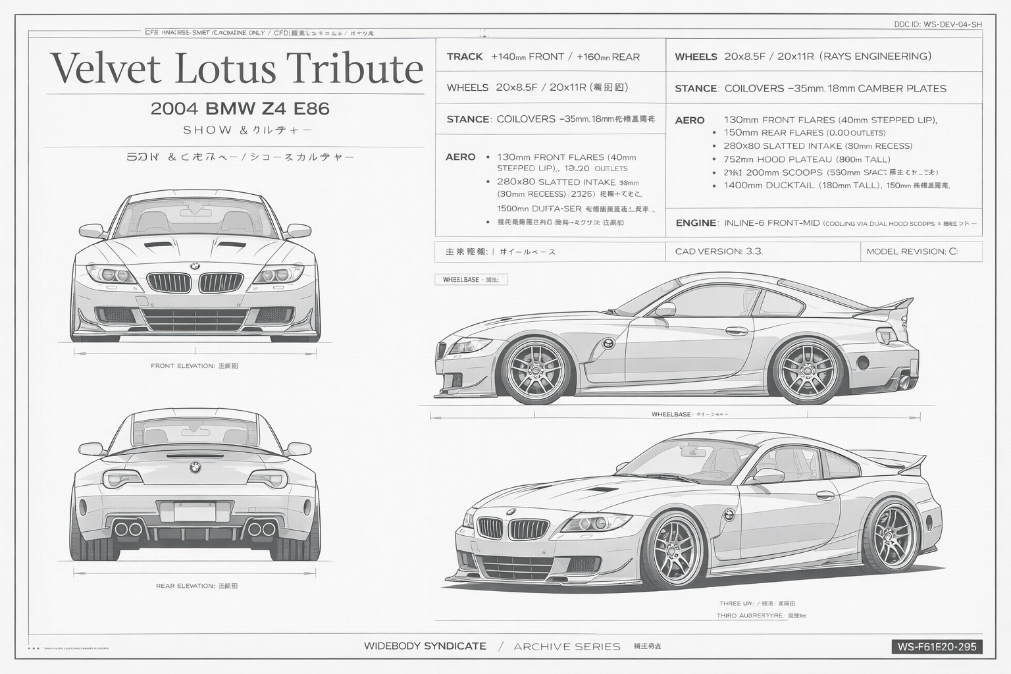Click the ENGINE inline-6 specification row
The height and width of the screenshot is (674, 1011).
tap(824, 223)
